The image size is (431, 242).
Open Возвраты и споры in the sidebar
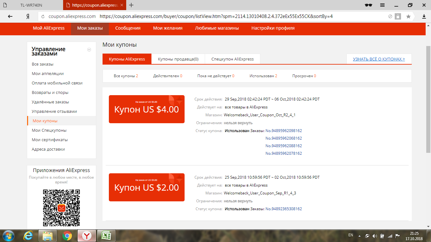point(50,93)
